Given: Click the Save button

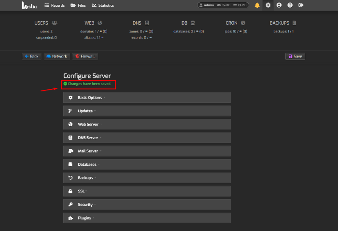Looking at the screenshot, I should (295, 56).
